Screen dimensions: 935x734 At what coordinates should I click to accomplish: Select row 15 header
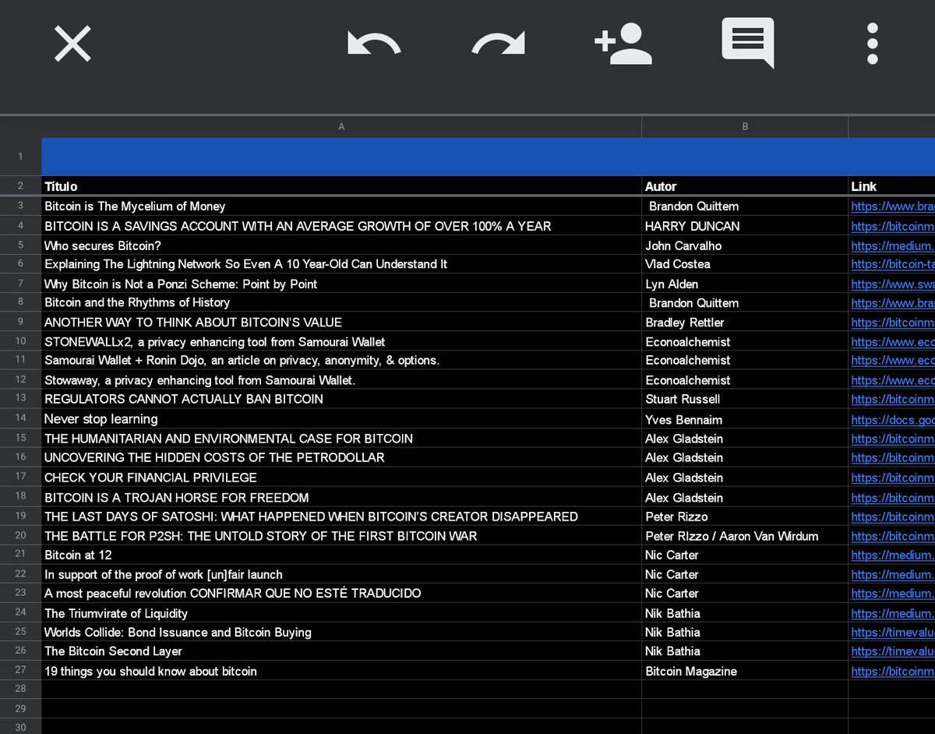point(20,439)
